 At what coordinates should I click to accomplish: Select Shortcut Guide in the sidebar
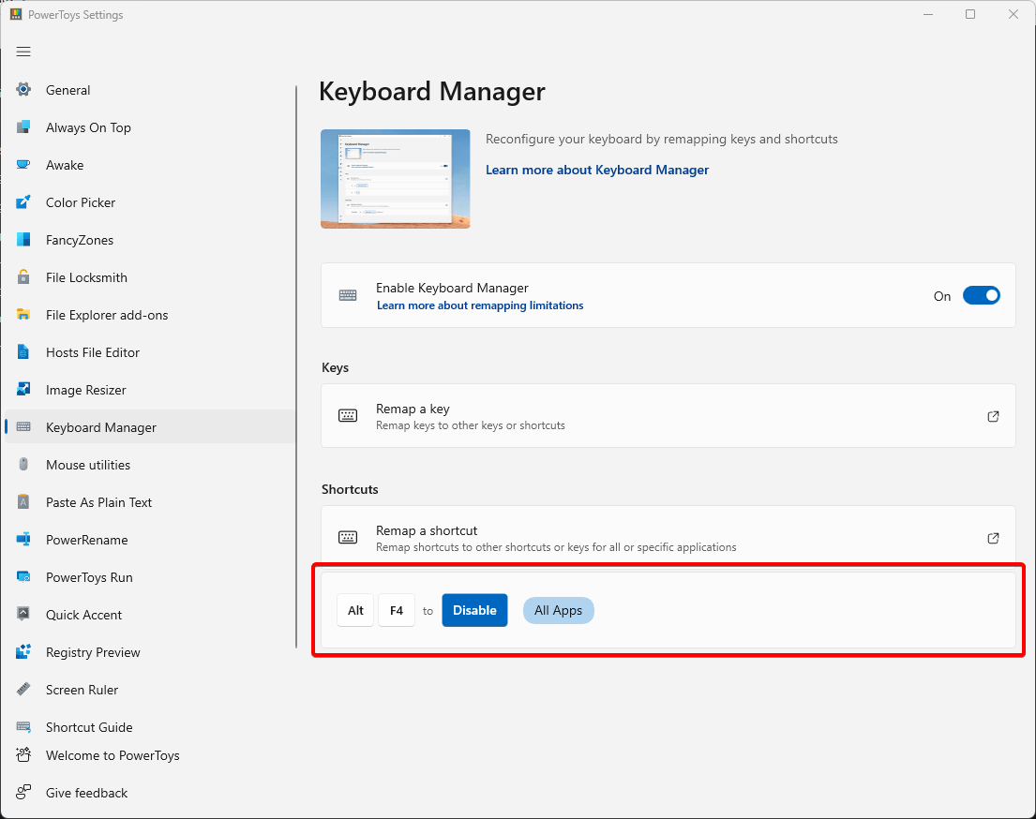click(150, 726)
